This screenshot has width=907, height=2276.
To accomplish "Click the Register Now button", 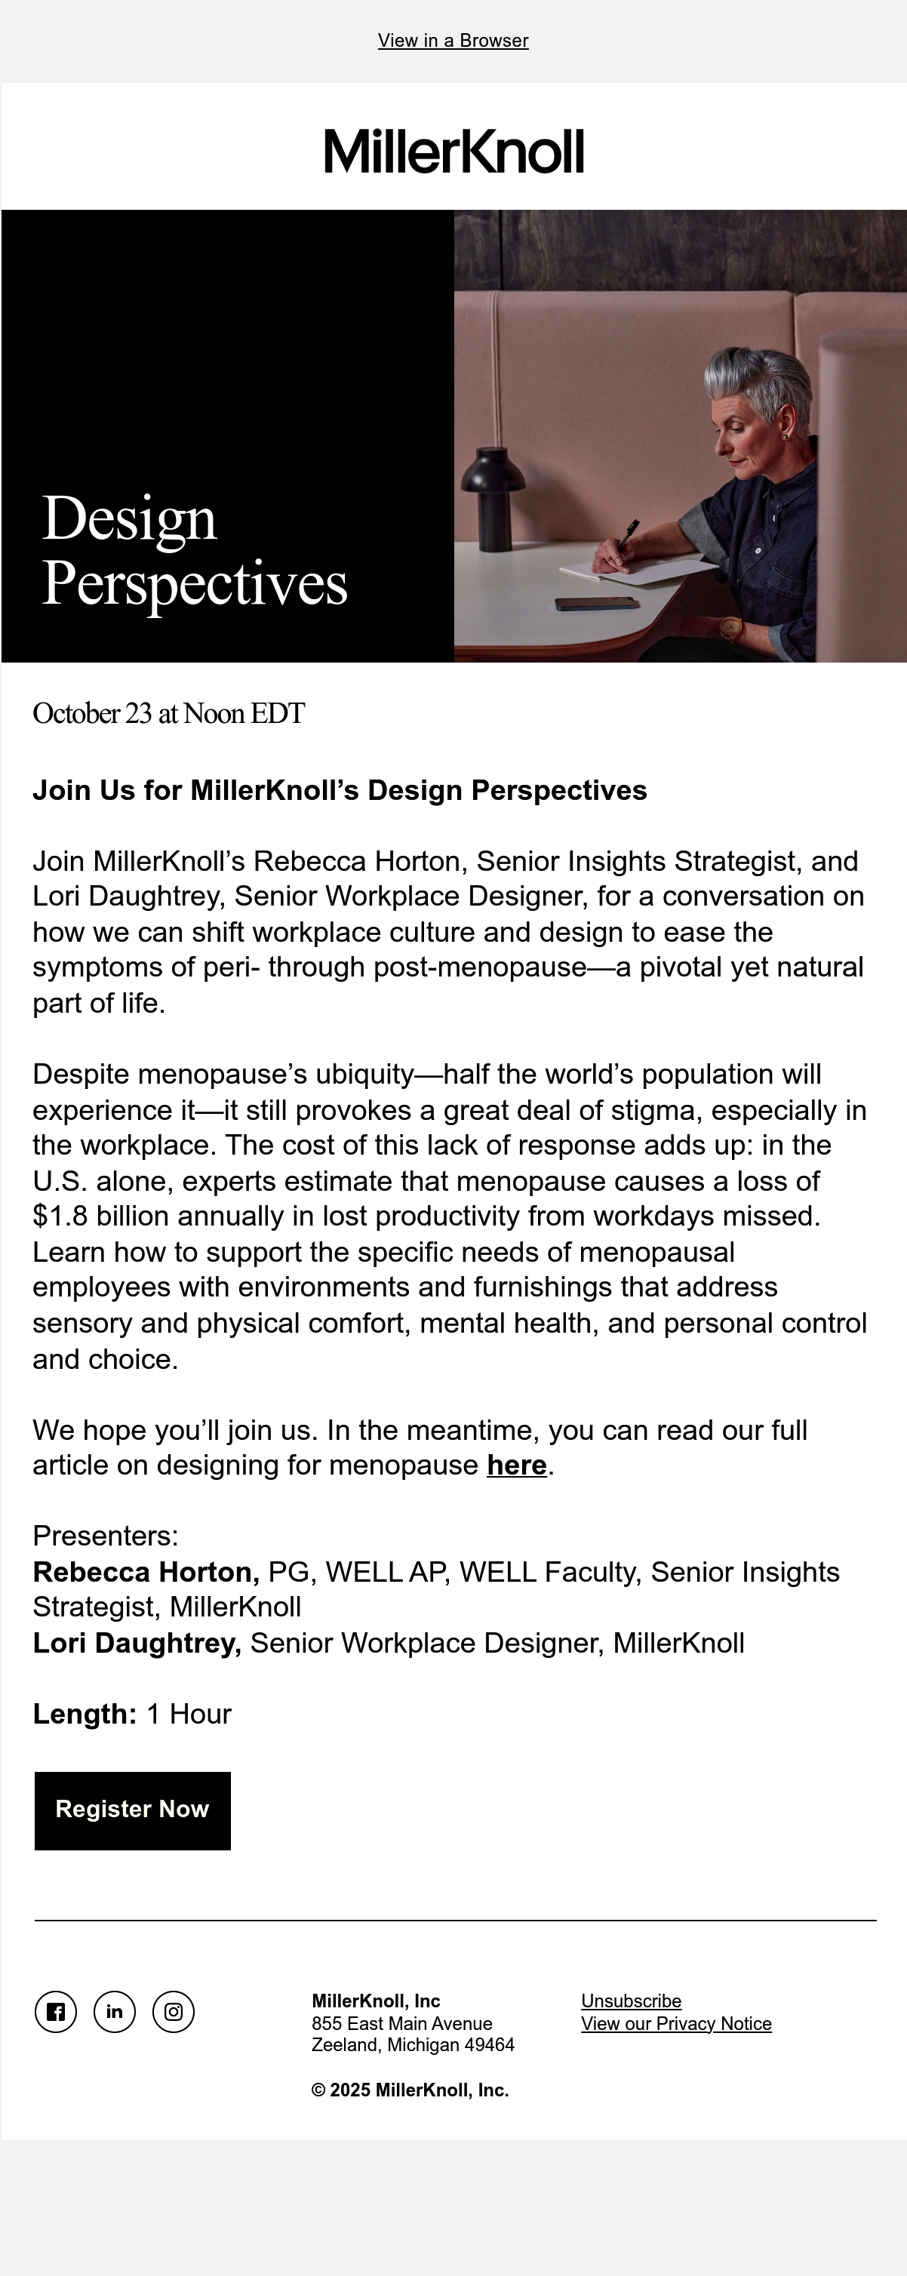I will coord(133,1810).
